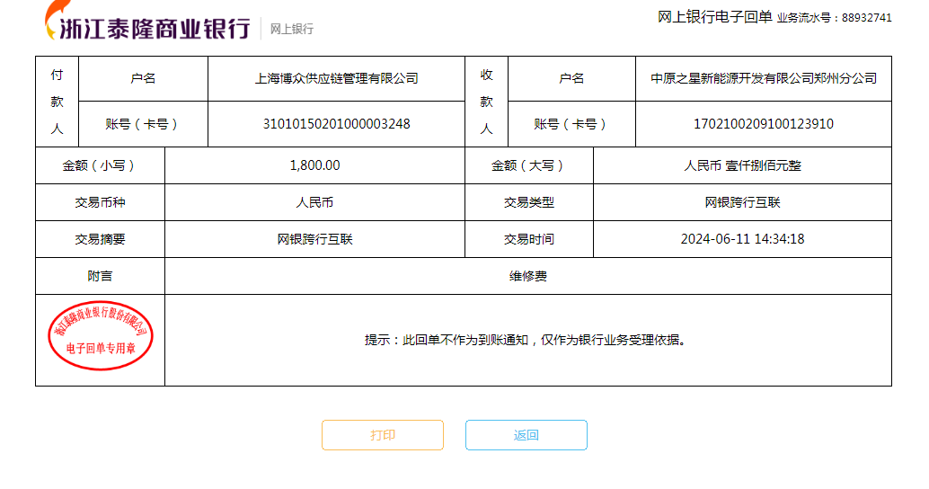929x489 pixels.
Task: Click the 交易类型 value 网银跨行互联
Action: [x=742, y=202]
